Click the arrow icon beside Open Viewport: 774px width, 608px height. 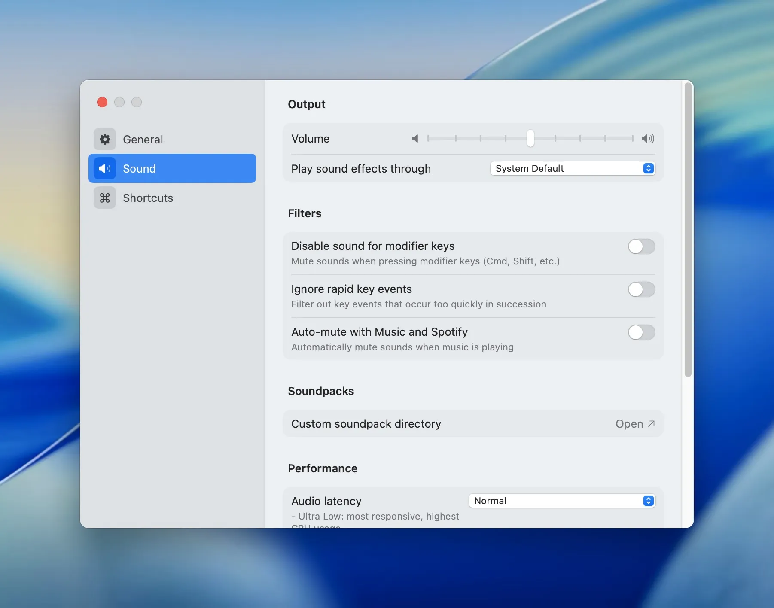[x=651, y=424]
